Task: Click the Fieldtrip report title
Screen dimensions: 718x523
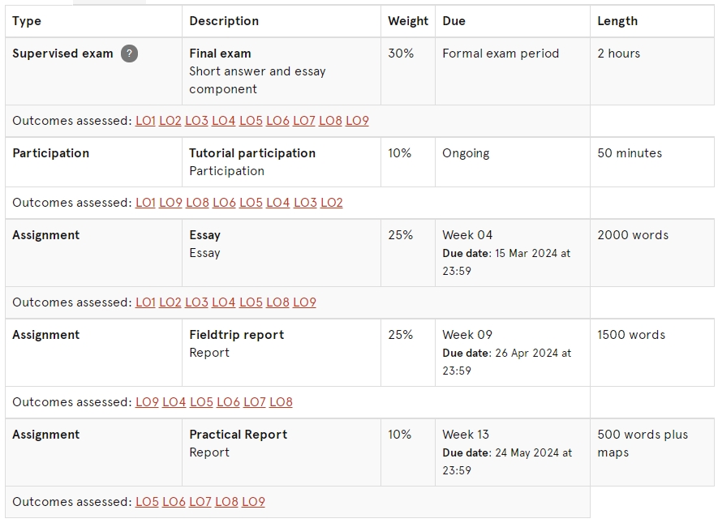Action: [237, 335]
